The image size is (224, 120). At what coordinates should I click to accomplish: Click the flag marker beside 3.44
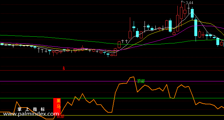pyautogui.click(x=182, y=2)
